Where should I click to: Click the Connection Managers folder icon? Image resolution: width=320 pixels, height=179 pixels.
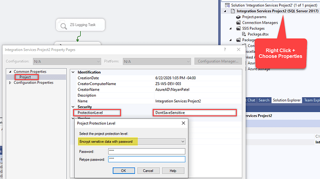coord(238,23)
